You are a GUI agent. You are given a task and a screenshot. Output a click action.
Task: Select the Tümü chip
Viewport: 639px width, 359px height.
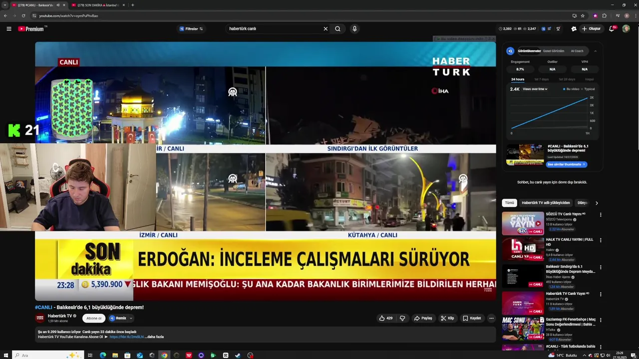[509, 203]
